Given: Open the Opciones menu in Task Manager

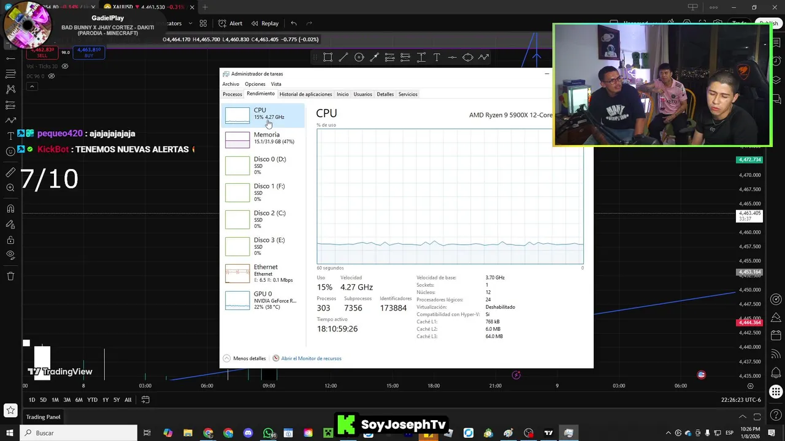Looking at the screenshot, I should coord(255,84).
